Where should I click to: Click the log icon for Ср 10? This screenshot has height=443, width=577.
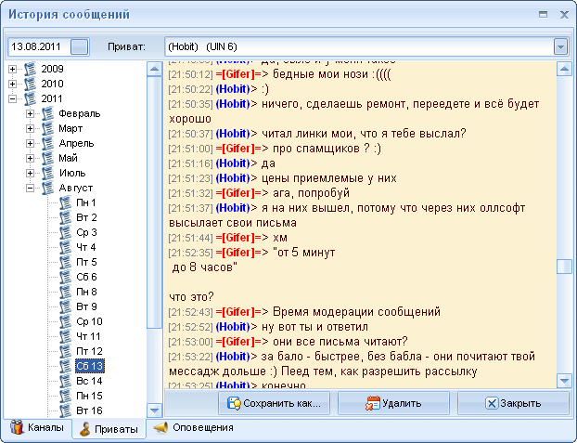pos(66,321)
